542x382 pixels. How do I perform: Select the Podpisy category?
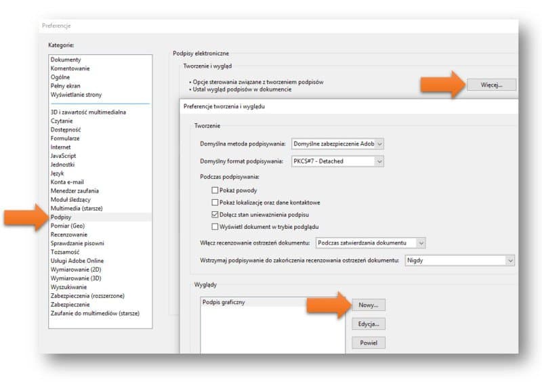point(100,217)
